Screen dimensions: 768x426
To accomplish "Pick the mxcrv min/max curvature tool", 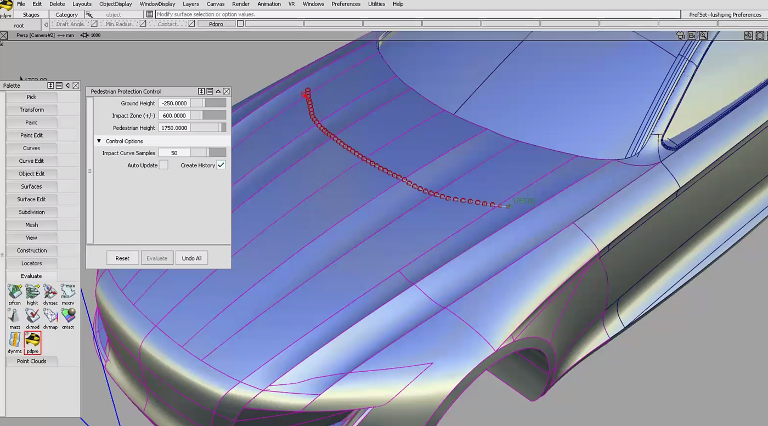I will 68,292.
